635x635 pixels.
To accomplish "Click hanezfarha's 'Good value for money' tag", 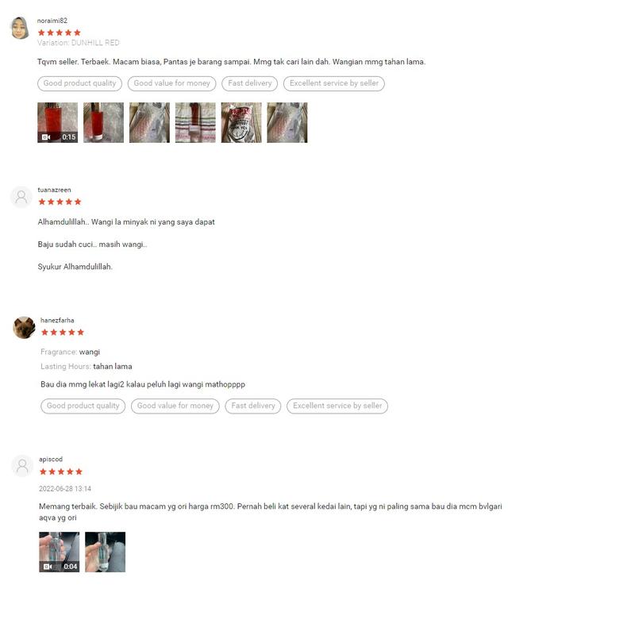I will coord(175,406).
